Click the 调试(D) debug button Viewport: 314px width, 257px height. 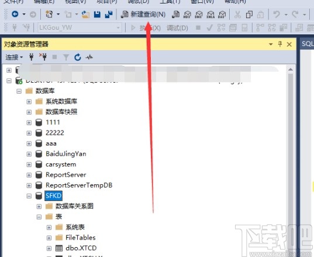[177, 28]
